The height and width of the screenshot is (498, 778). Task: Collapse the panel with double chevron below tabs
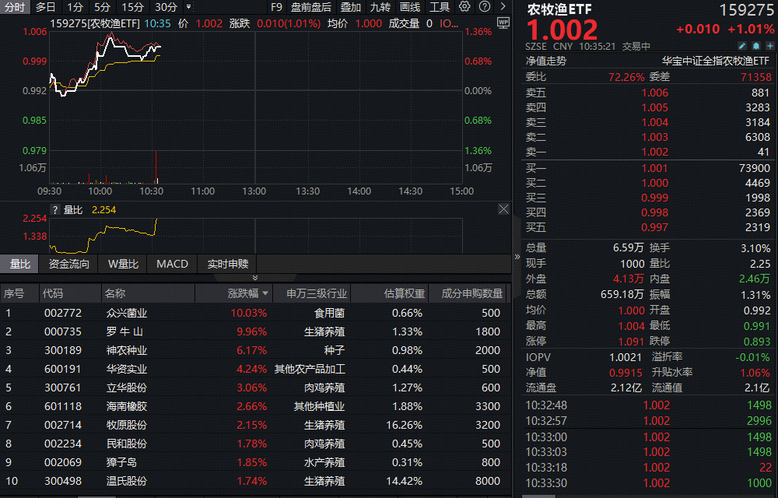[x=254, y=278]
